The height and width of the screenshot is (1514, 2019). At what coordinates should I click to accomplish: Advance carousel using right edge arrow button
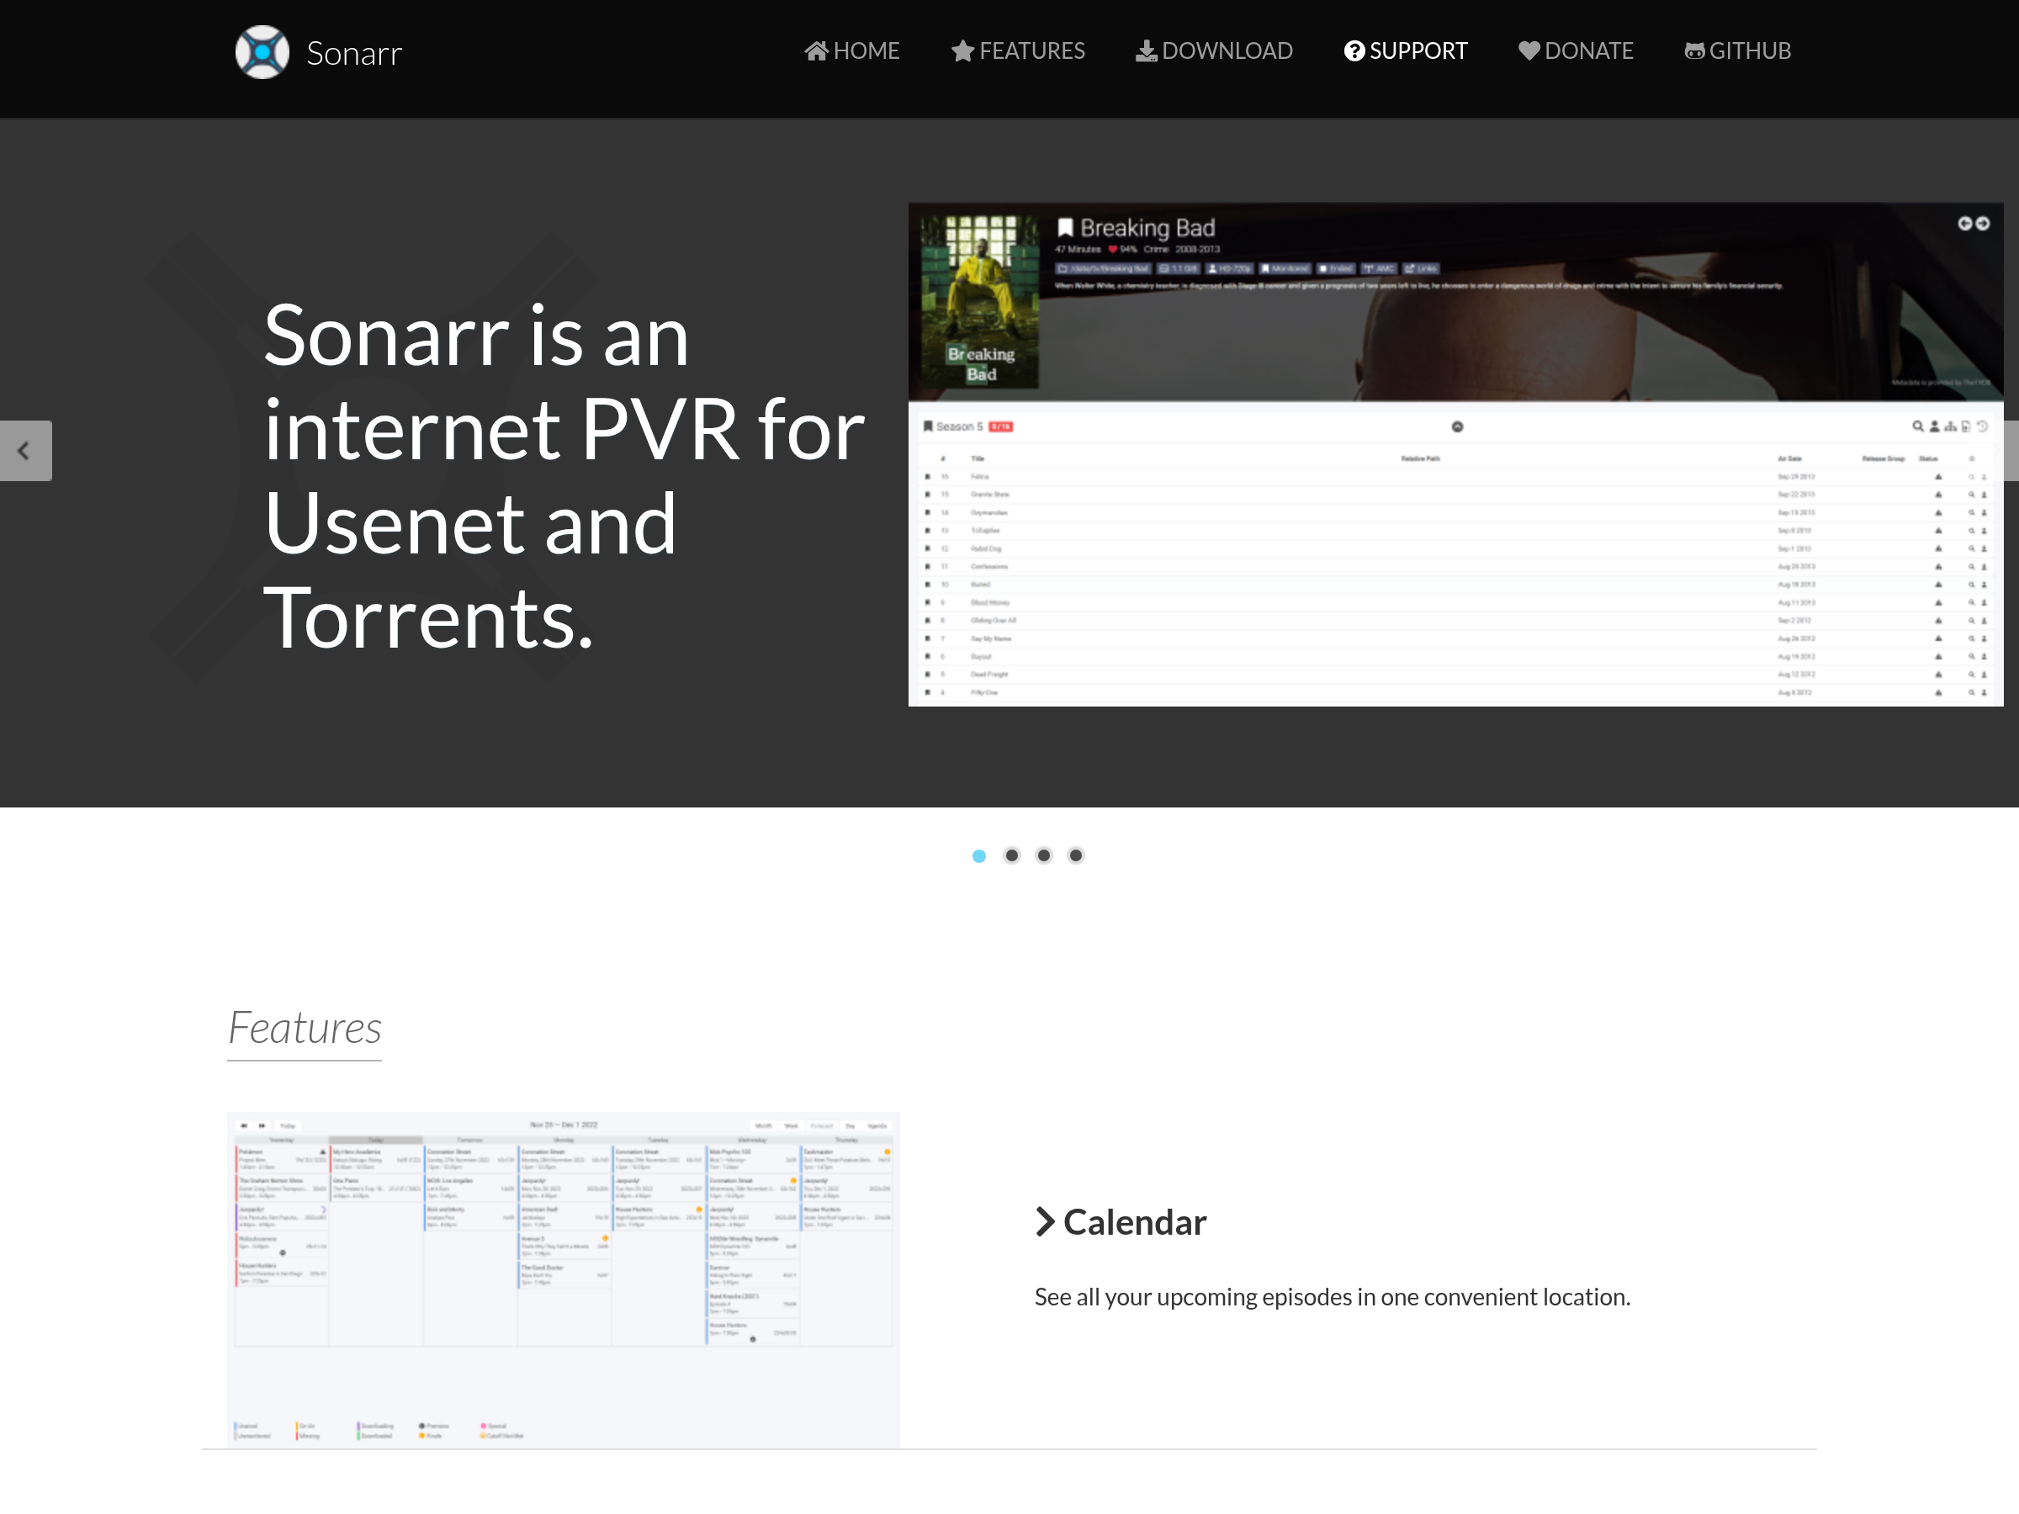click(2010, 451)
